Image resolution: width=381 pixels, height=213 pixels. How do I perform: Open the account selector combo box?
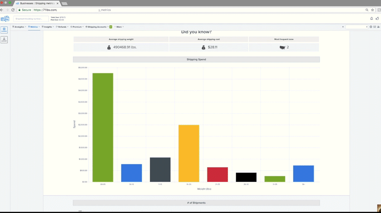tap(357, 27)
